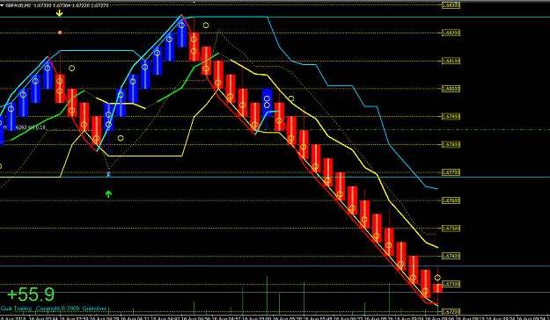550x320 pixels.
Task: Click the 1.68300 price label at top
Action: tap(451, 5)
